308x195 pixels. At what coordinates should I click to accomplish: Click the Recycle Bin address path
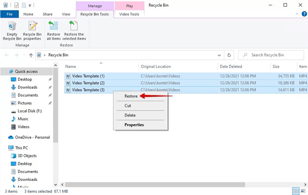coord(59,55)
